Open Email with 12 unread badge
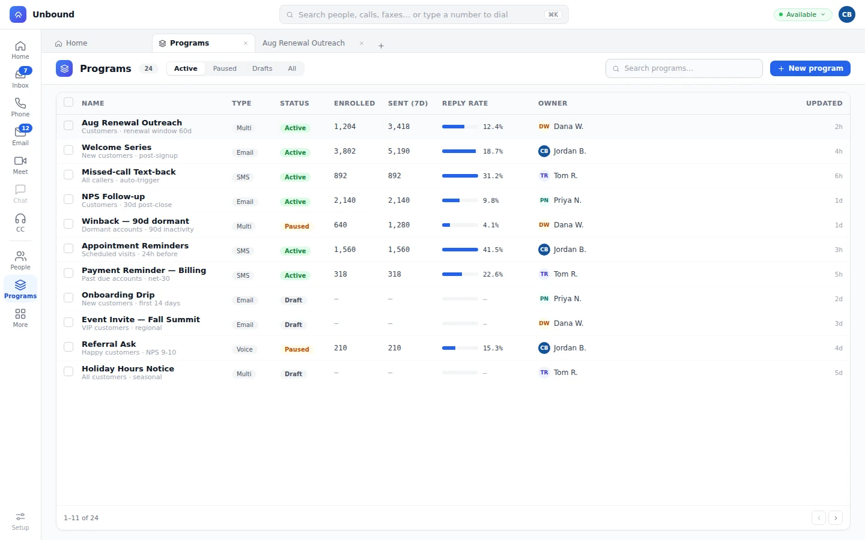This screenshot has width=865, height=540. (20, 136)
